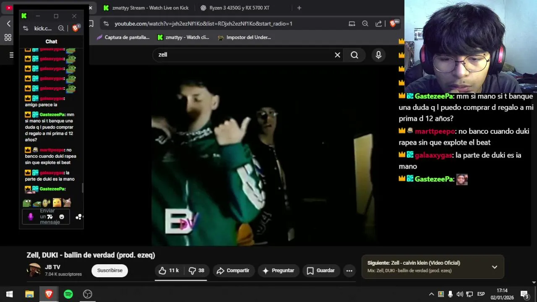This screenshot has width=537, height=302.
Task: Switch to Ryzen 3 4350G tab
Action: [240, 8]
